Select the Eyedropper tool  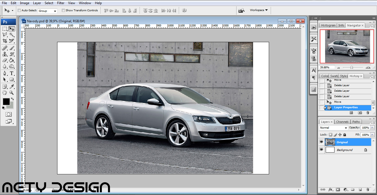pyautogui.click(x=12, y=86)
